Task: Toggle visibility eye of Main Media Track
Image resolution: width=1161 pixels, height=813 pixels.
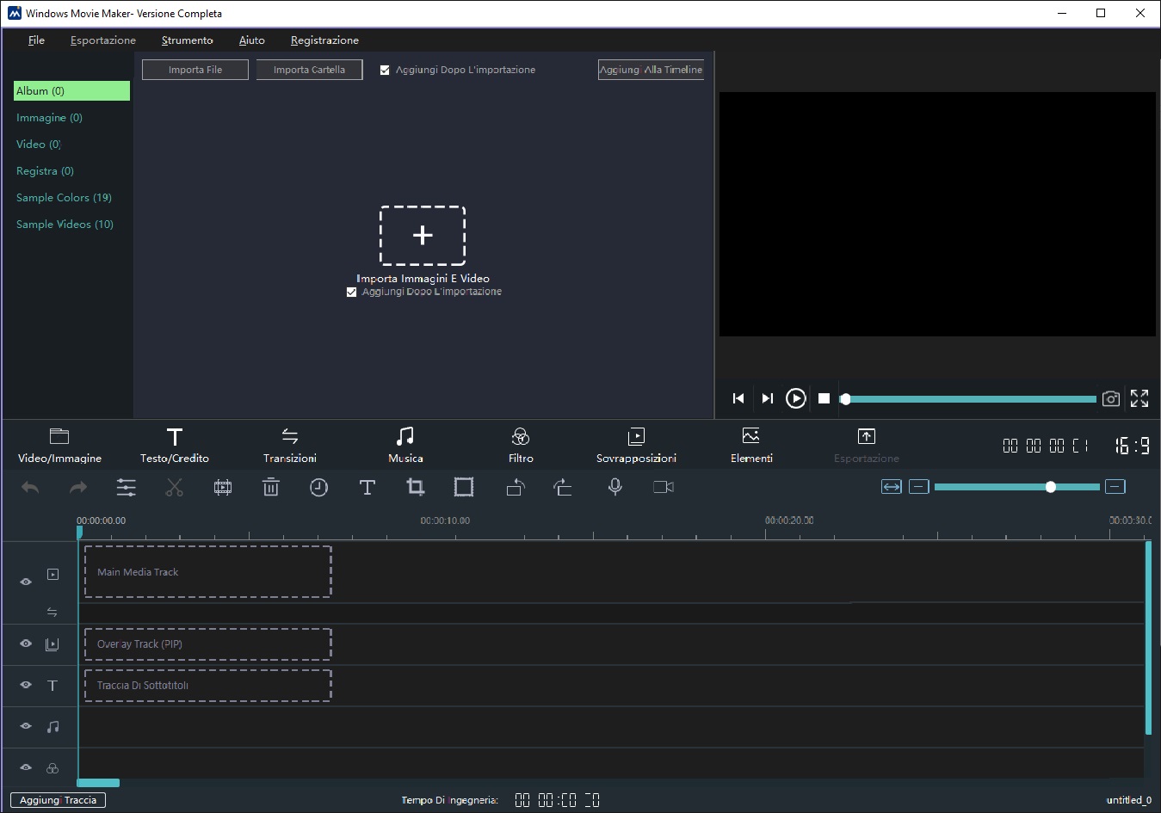Action: tap(26, 582)
